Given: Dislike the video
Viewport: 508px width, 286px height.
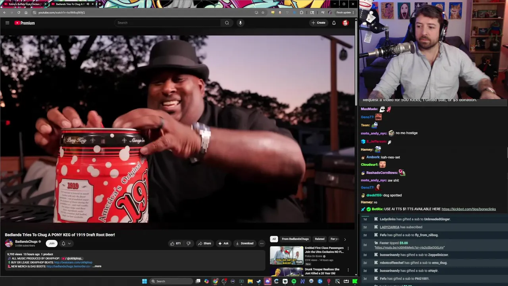Looking at the screenshot, I should click(189, 243).
